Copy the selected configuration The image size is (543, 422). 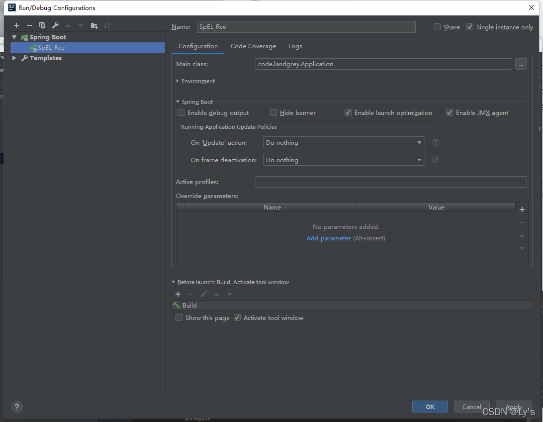tap(42, 25)
